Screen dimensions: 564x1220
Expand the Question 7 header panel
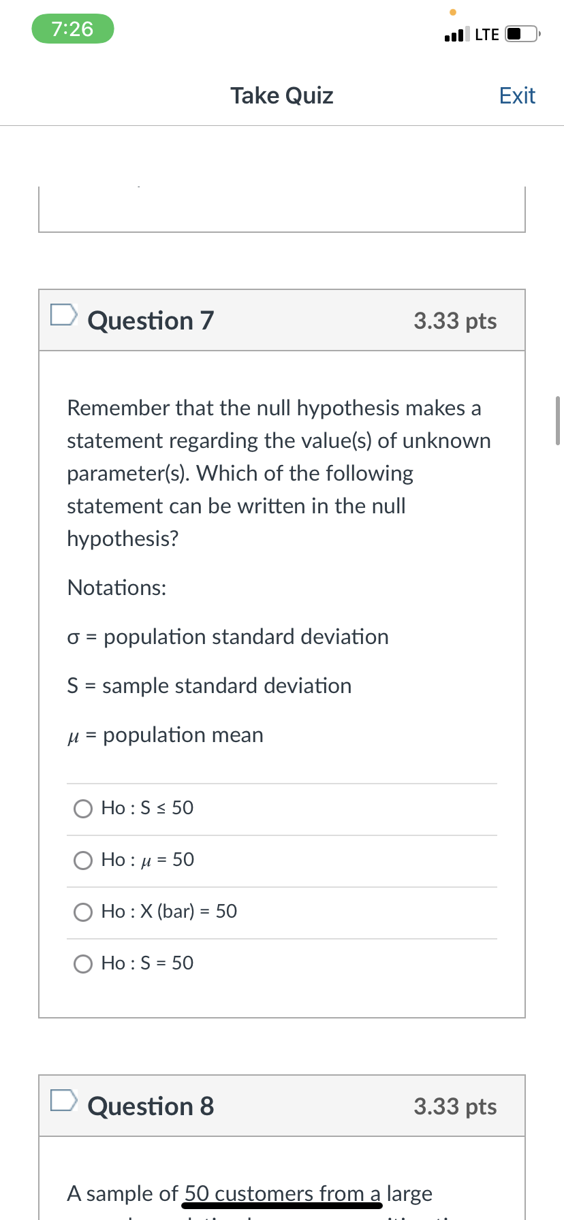[x=281, y=320]
